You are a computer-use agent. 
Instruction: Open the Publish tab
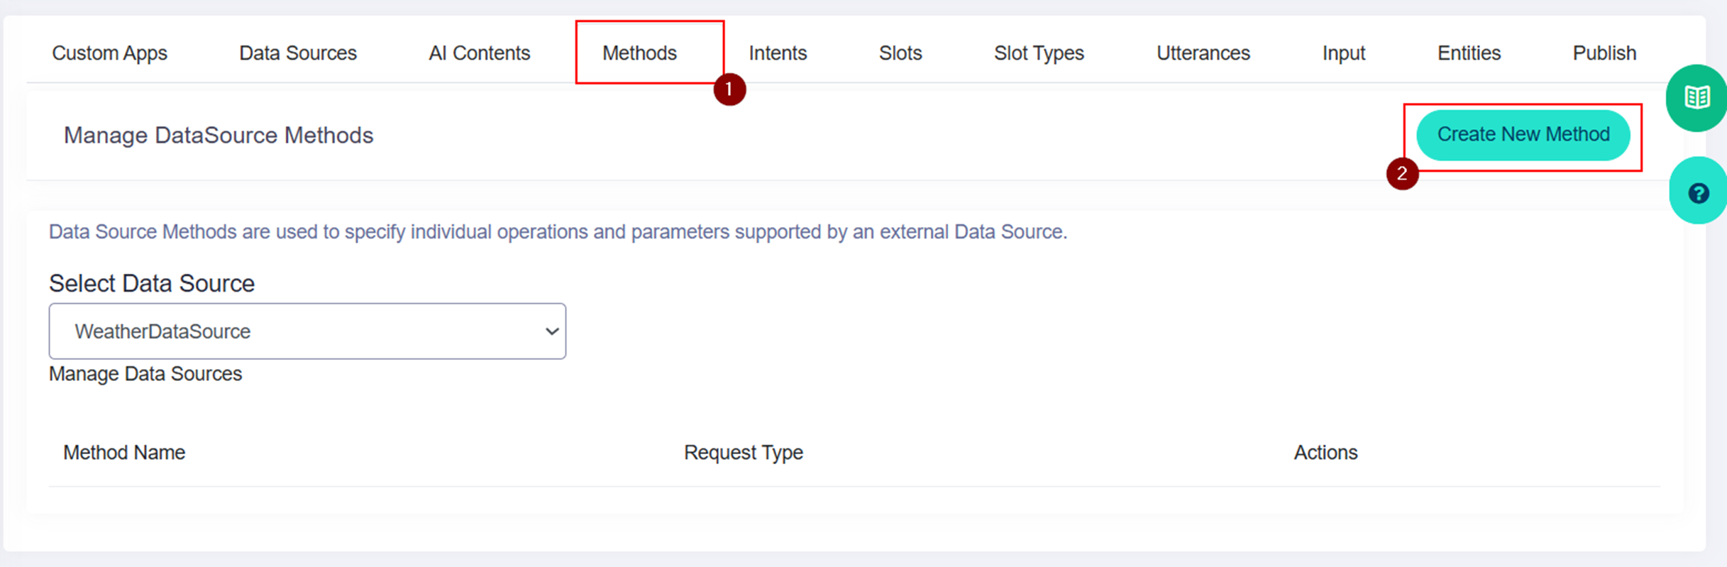(x=1604, y=53)
